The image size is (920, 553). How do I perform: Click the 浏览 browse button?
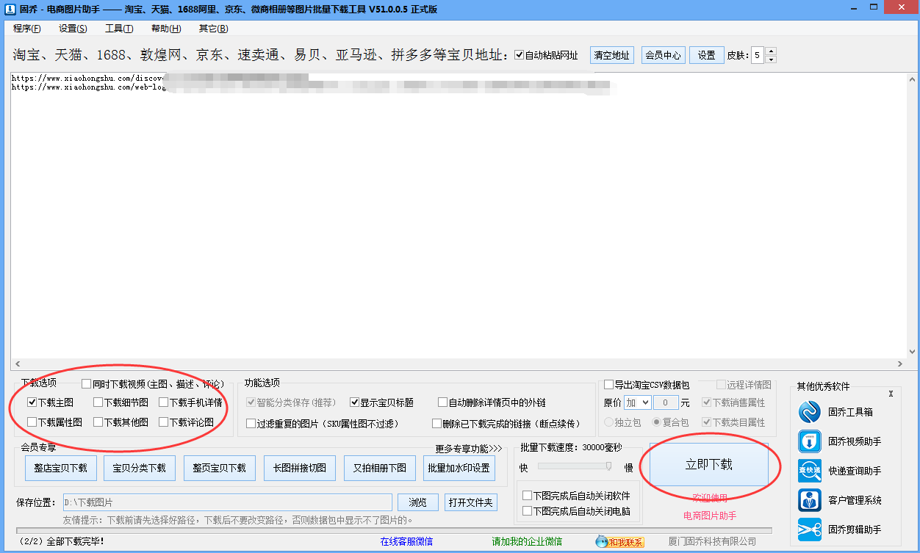[418, 502]
